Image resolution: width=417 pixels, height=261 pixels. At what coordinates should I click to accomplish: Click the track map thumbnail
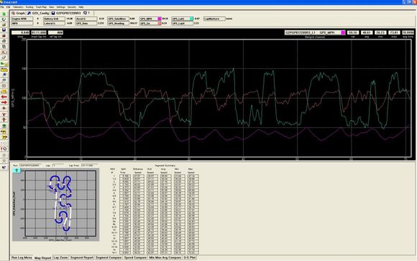pos(56,204)
